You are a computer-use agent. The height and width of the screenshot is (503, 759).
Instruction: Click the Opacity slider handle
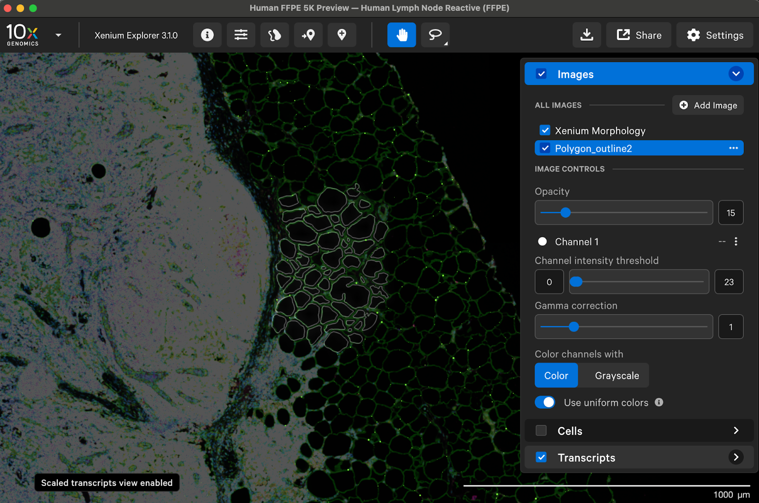click(565, 213)
